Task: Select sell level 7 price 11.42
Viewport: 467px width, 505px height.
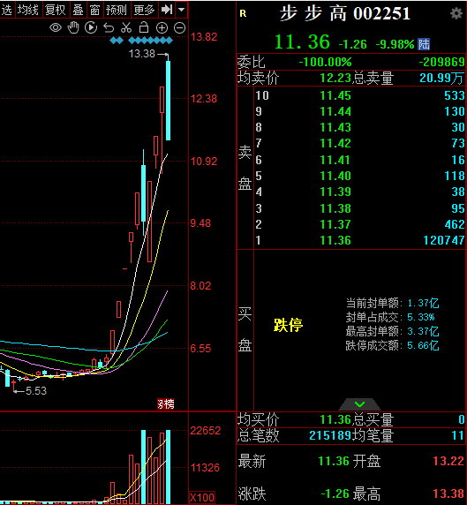Action: pos(335,143)
